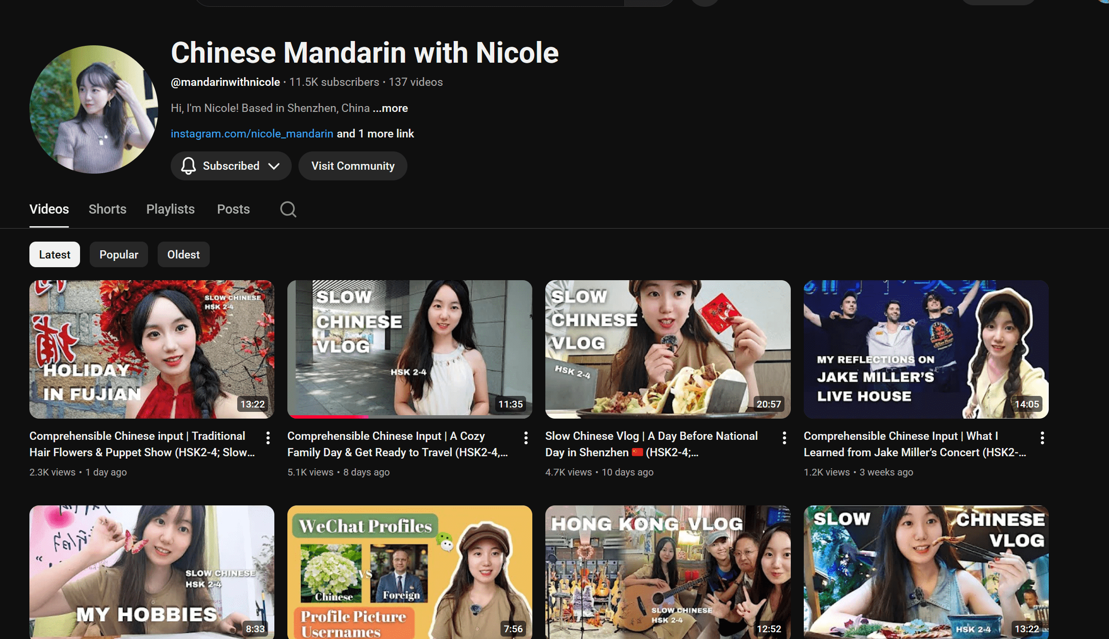The width and height of the screenshot is (1109, 639).
Task: Click the notification bell on Subscribed
Action: [x=188, y=166]
